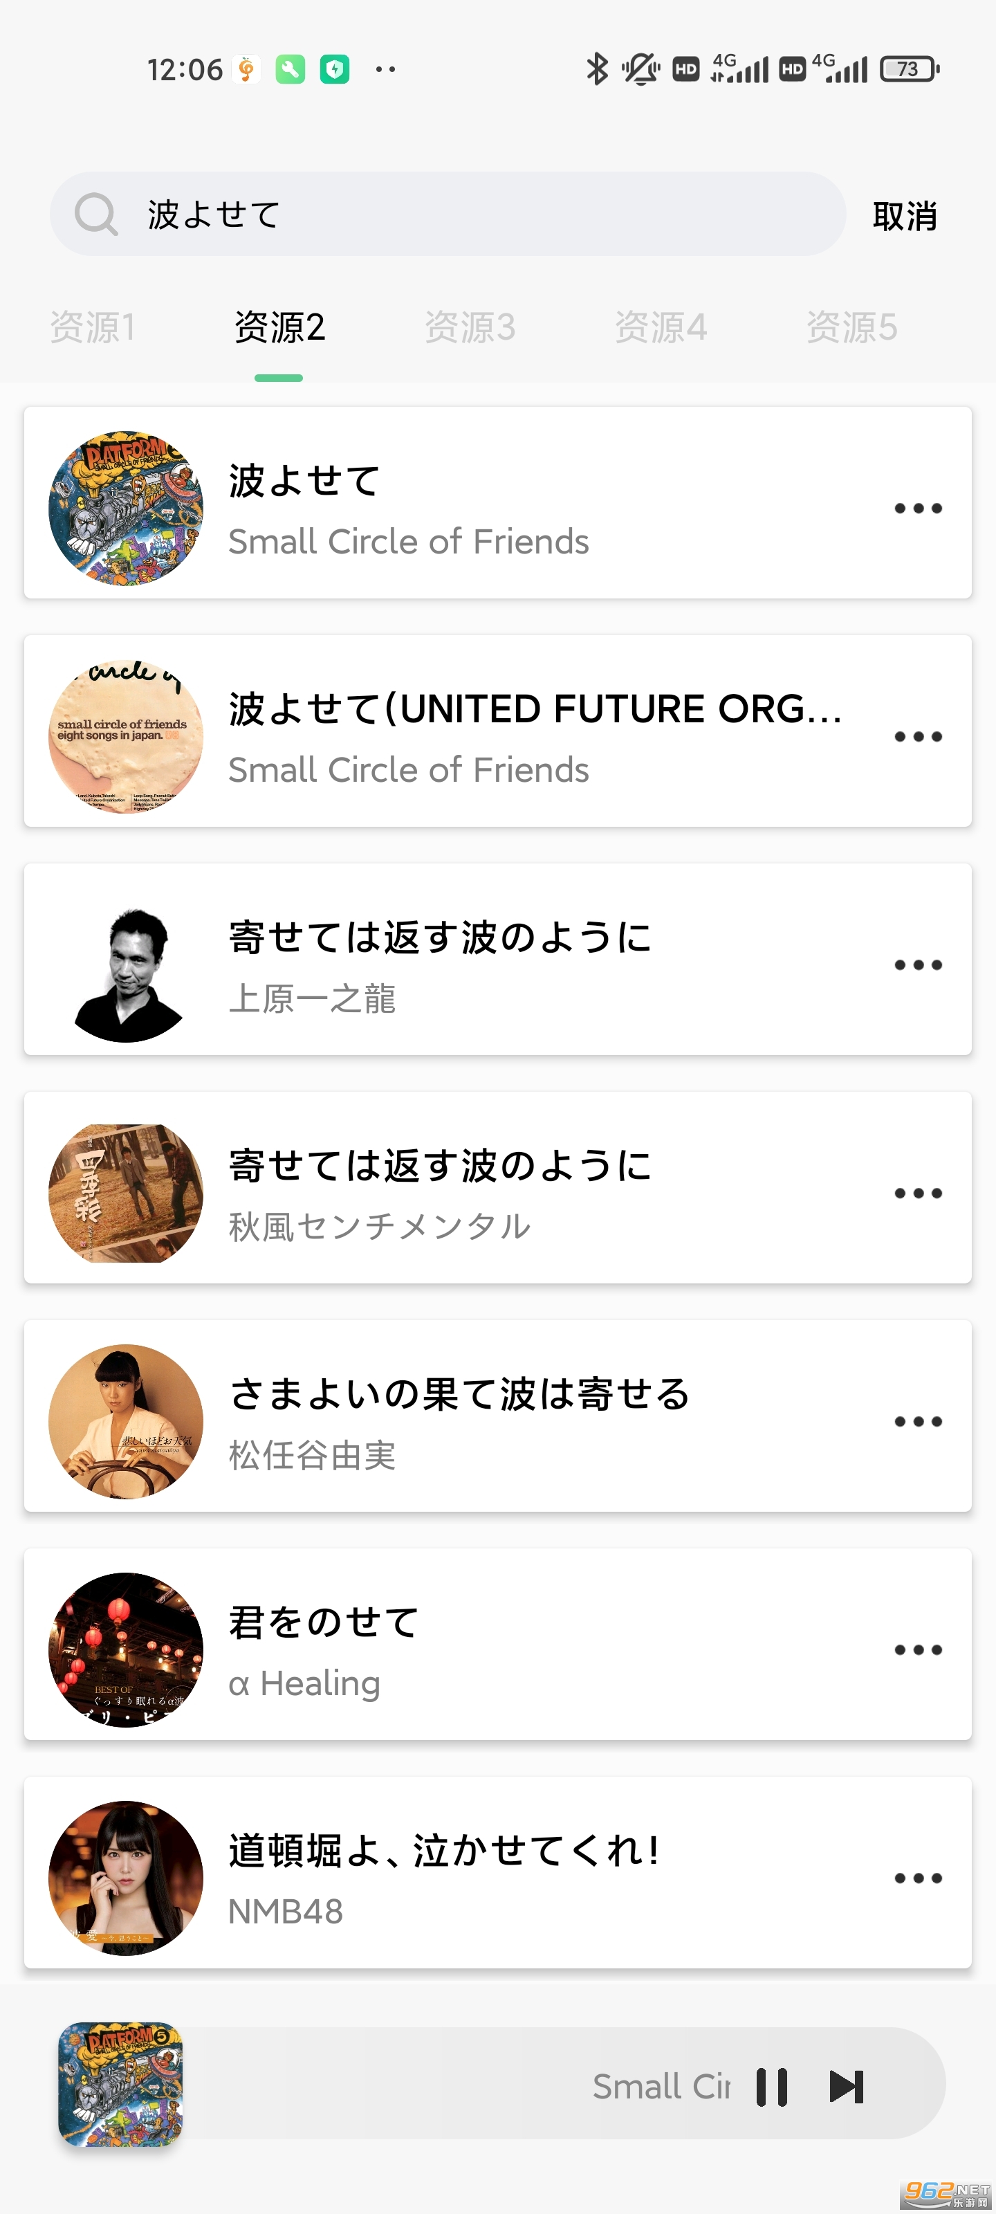Viewport: 996px width, 2214px height.
Task: Skip to the next track
Action: [x=846, y=2086]
